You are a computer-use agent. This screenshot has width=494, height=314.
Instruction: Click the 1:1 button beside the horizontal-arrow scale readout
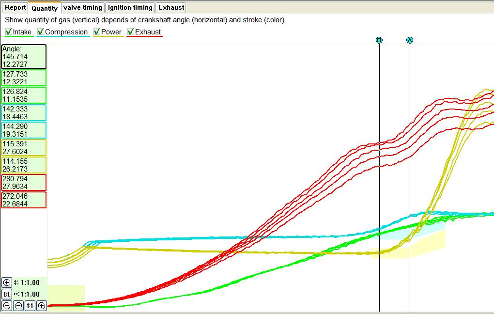(x=7, y=294)
